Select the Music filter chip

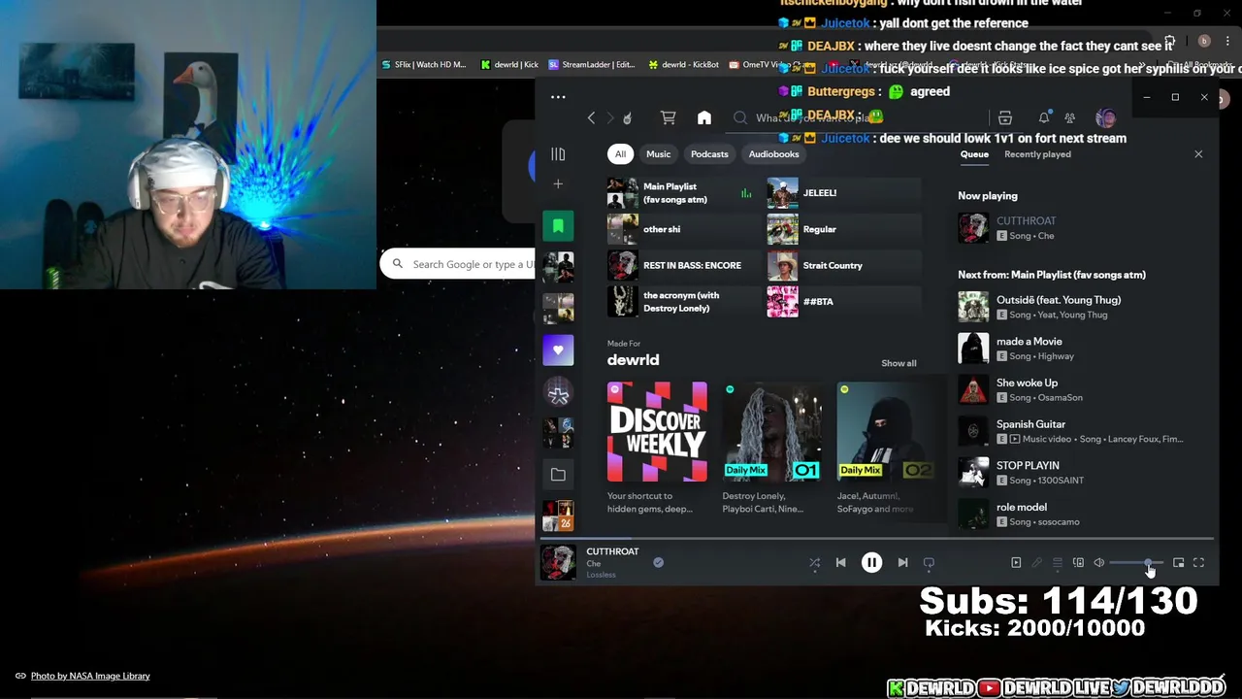click(658, 153)
